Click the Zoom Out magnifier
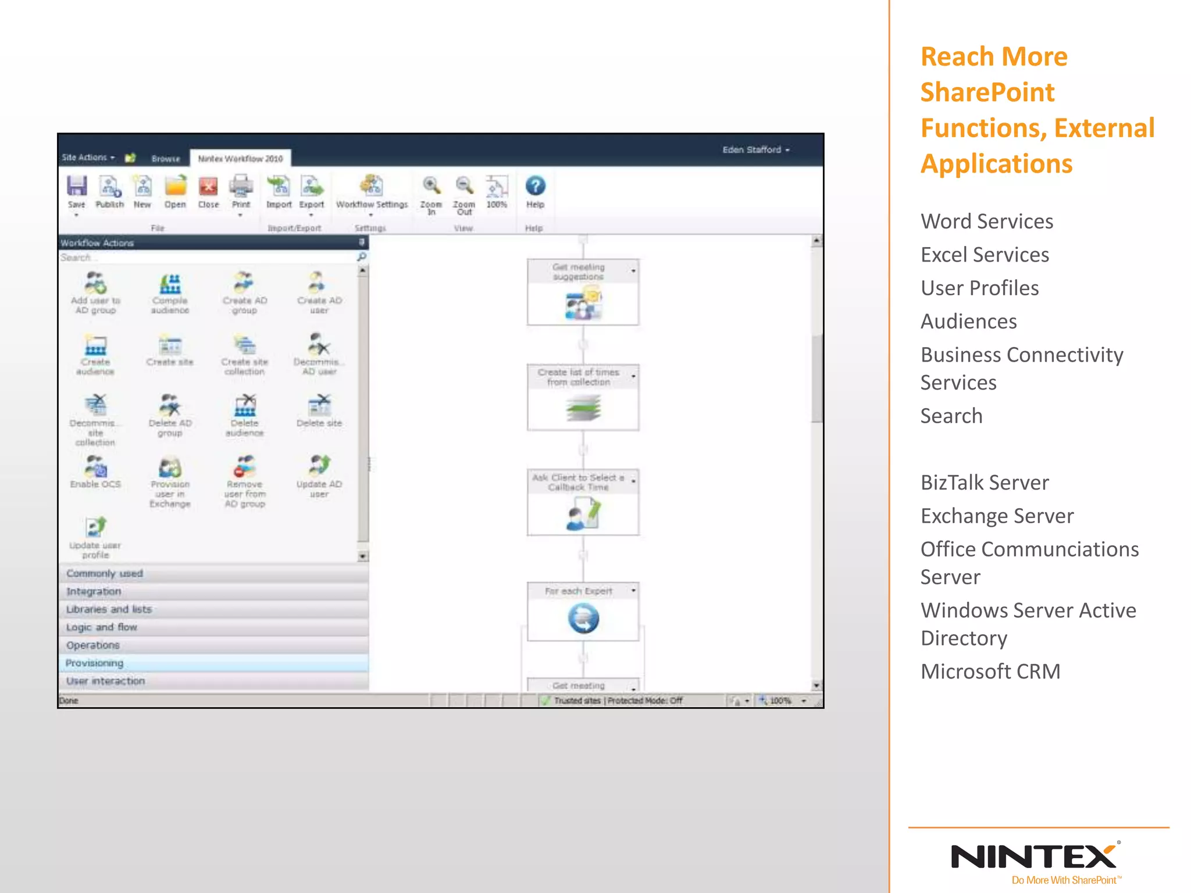Image resolution: width=1191 pixels, height=893 pixels. (x=464, y=186)
